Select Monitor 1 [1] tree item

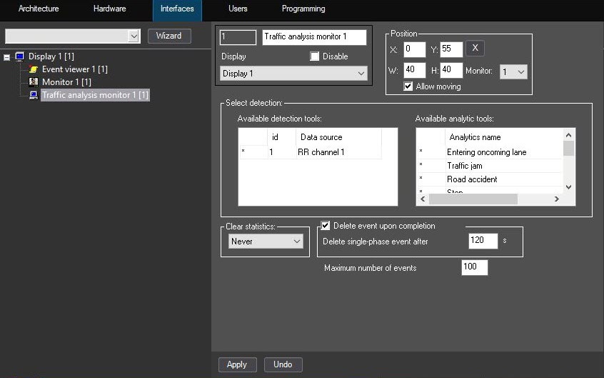point(66,81)
